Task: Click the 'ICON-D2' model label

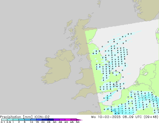Action: (42, 117)
